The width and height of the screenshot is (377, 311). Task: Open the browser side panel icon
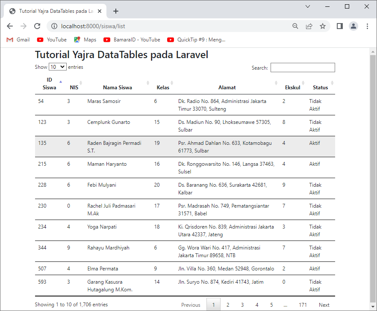339,26
